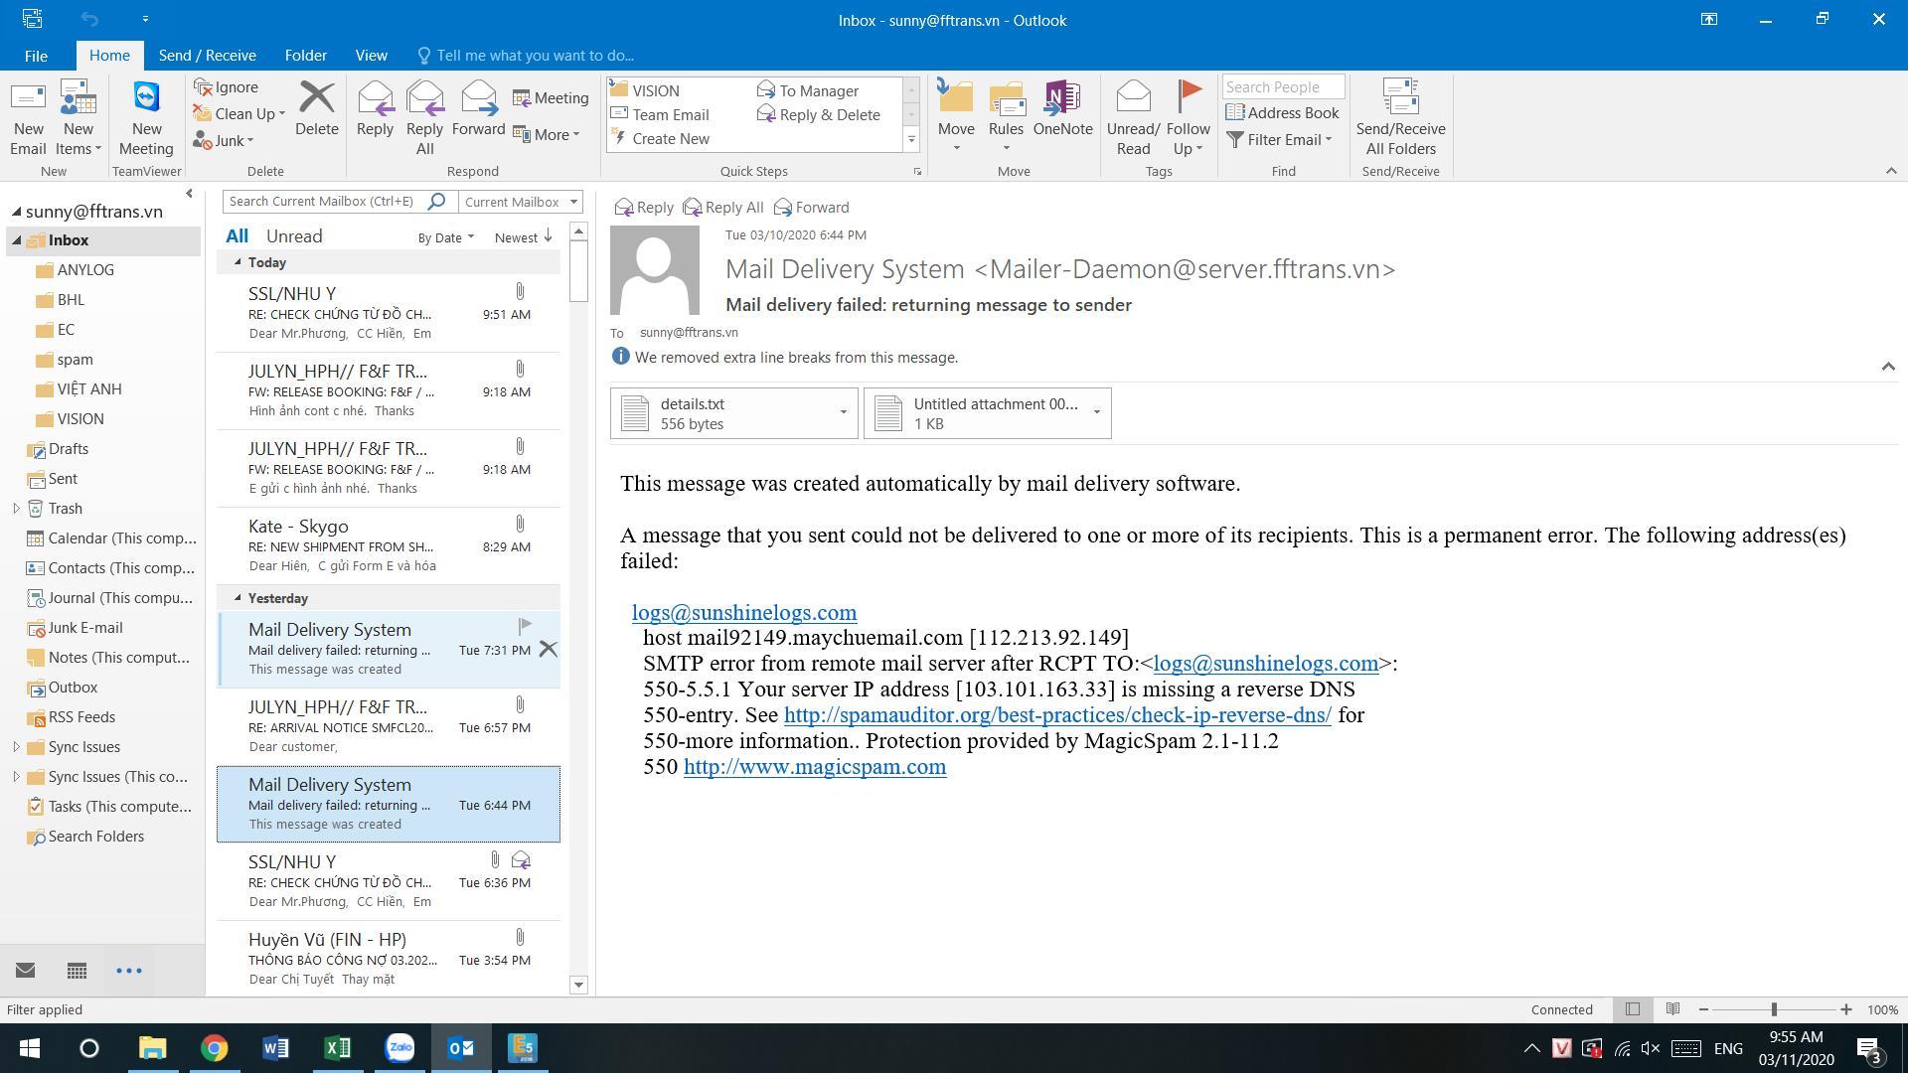Open the Kate - Skygo email

[389, 545]
